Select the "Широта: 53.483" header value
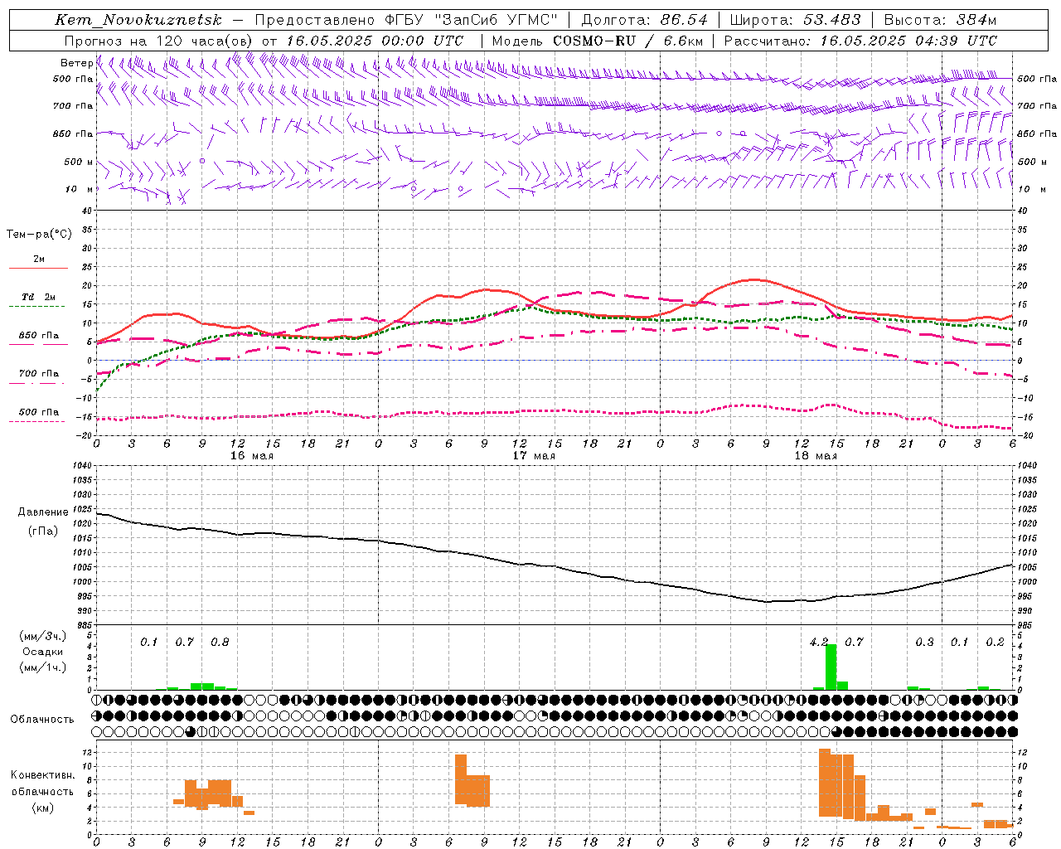Image resolution: width=1061 pixels, height=849 pixels. click(x=796, y=20)
